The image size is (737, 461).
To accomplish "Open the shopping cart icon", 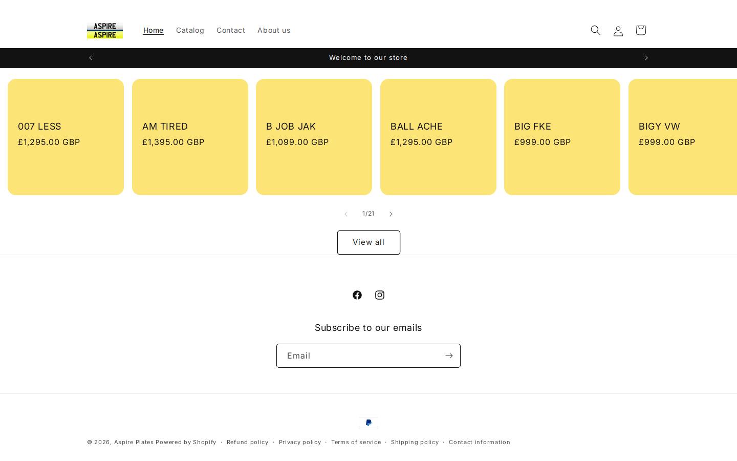I will (x=640, y=30).
